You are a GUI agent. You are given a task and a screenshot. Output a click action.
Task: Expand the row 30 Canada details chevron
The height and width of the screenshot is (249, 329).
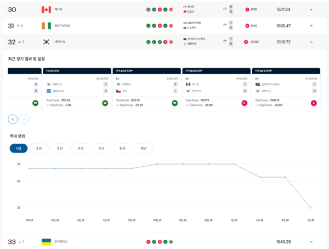pos(311,9)
